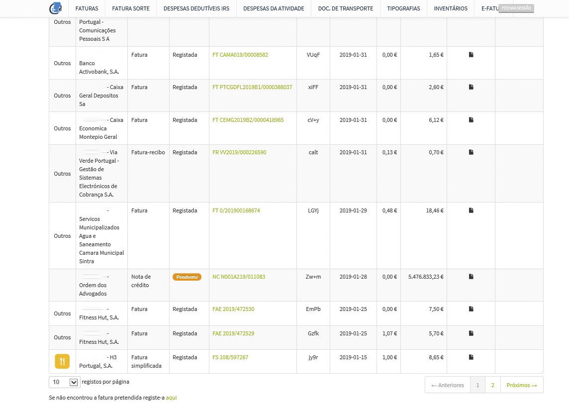
Task: Open document icon for FAE 2019/472529 row
Action: point(471,333)
